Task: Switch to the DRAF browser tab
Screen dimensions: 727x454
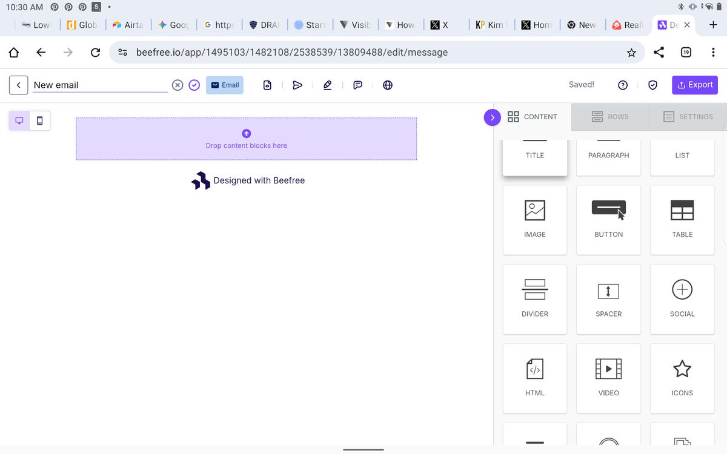Action: point(265,25)
